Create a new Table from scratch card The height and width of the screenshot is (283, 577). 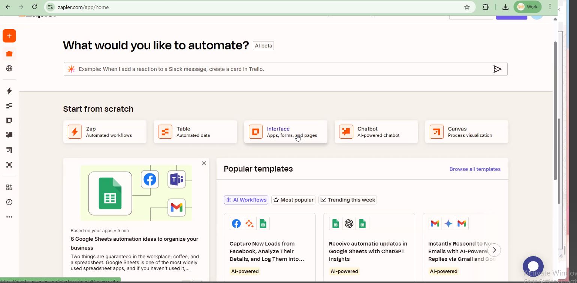(195, 132)
